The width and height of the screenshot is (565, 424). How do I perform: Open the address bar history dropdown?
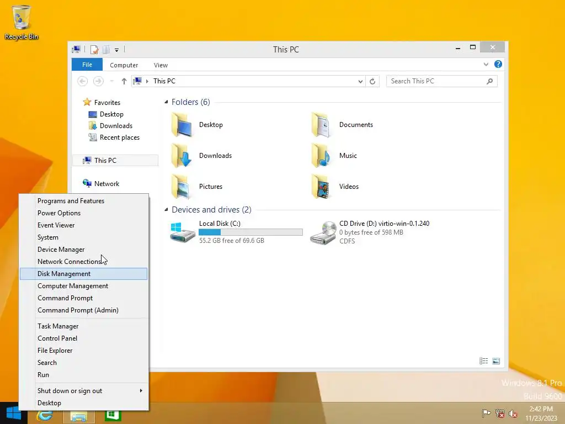360,82
